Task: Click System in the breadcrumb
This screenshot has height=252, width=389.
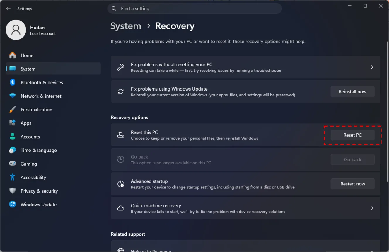Action: (126, 26)
